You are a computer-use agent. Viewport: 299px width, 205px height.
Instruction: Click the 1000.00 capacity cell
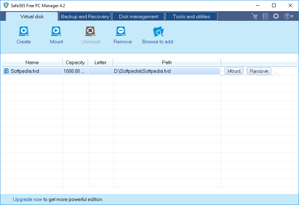(75, 71)
